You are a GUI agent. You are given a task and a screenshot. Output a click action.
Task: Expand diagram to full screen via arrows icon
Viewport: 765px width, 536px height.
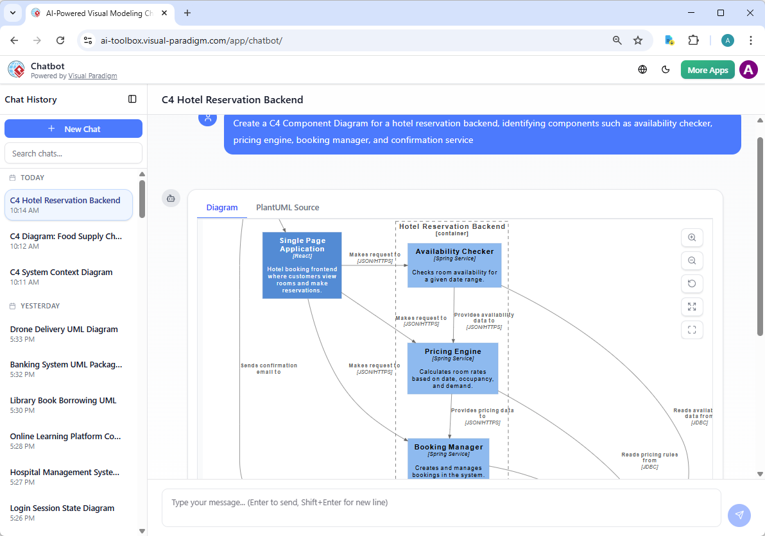click(x=692, y=306)
